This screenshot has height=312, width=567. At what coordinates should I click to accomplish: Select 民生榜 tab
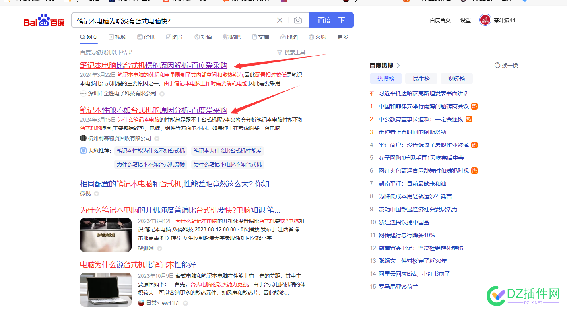click(x=421, y=79)
